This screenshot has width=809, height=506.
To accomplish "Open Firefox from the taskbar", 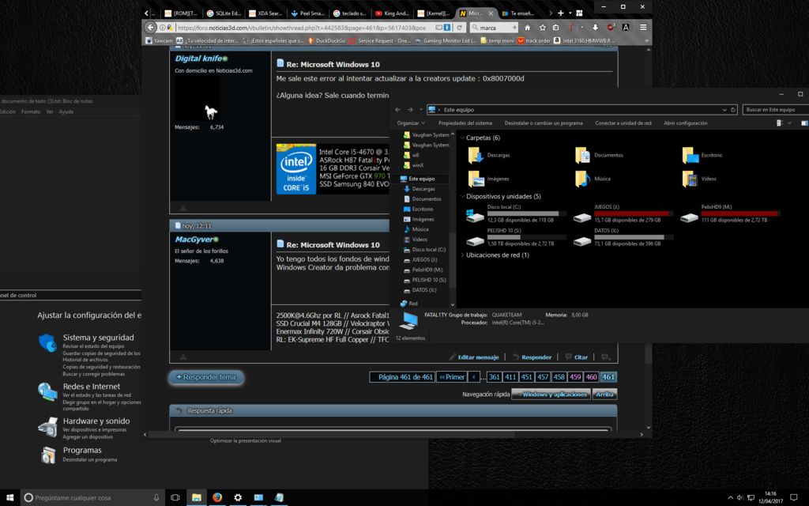I will 216,497.
